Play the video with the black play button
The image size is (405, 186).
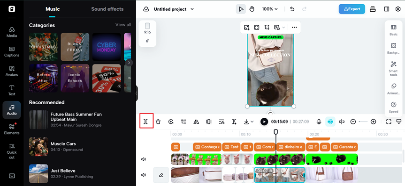(x=264, y=122)
